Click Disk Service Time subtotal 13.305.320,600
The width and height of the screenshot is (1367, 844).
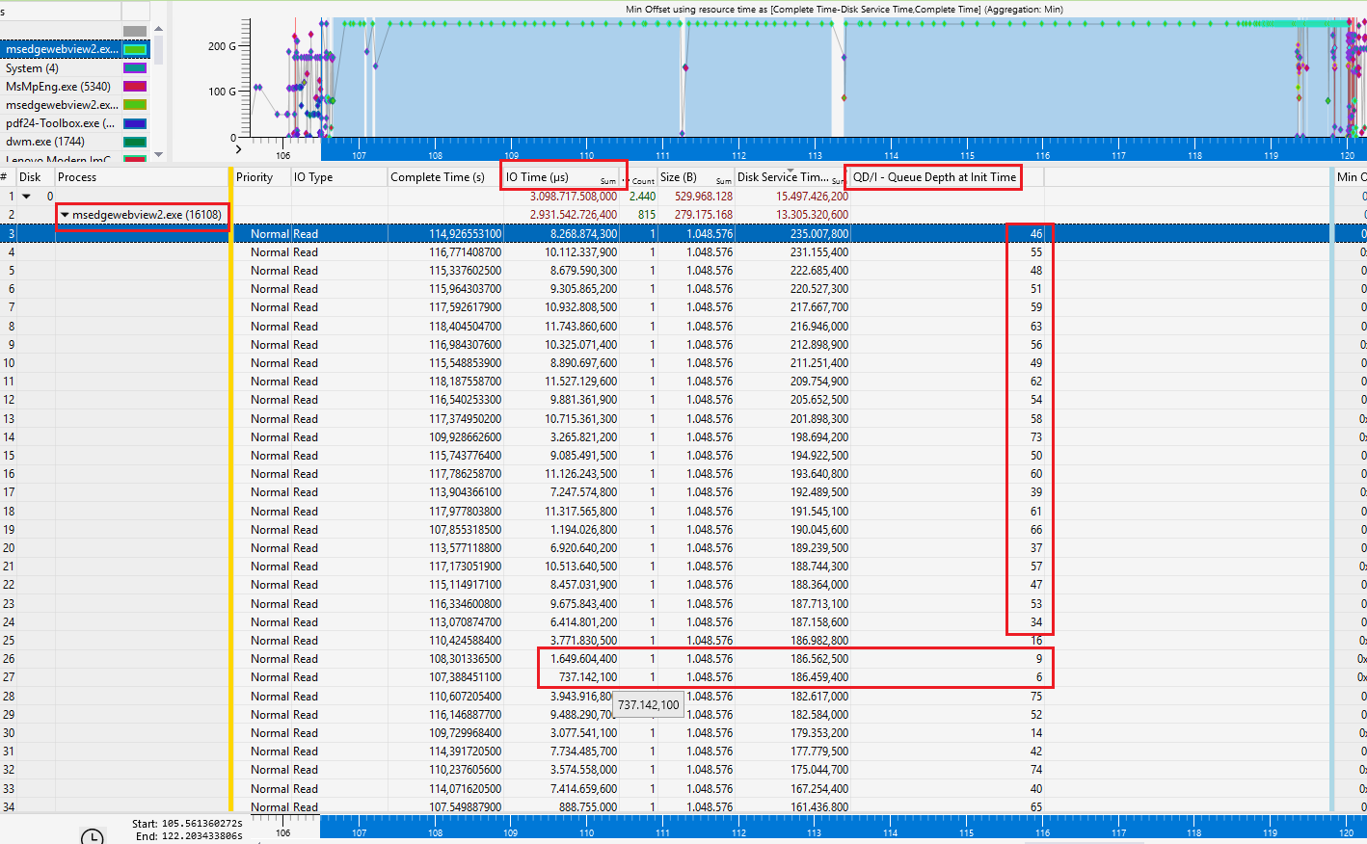tap(813, 215)
